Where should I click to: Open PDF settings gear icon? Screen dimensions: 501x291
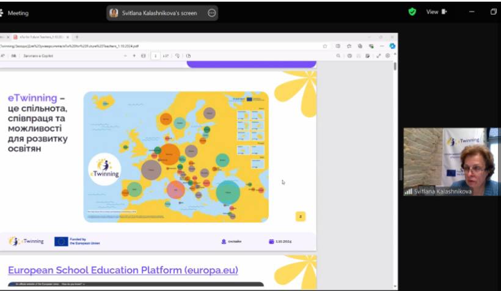(387, 56)
